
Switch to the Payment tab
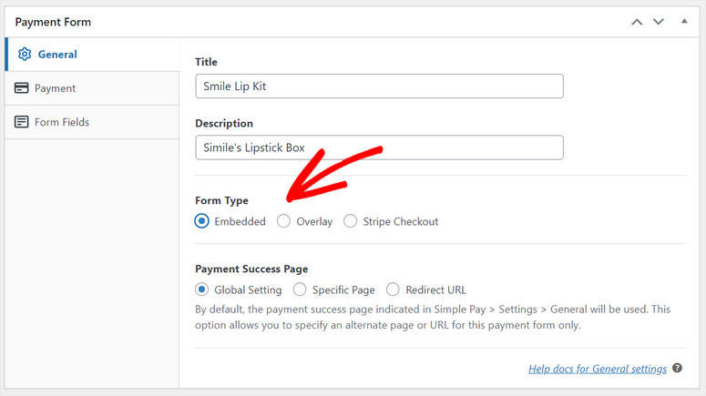click(x=56, y=88)
